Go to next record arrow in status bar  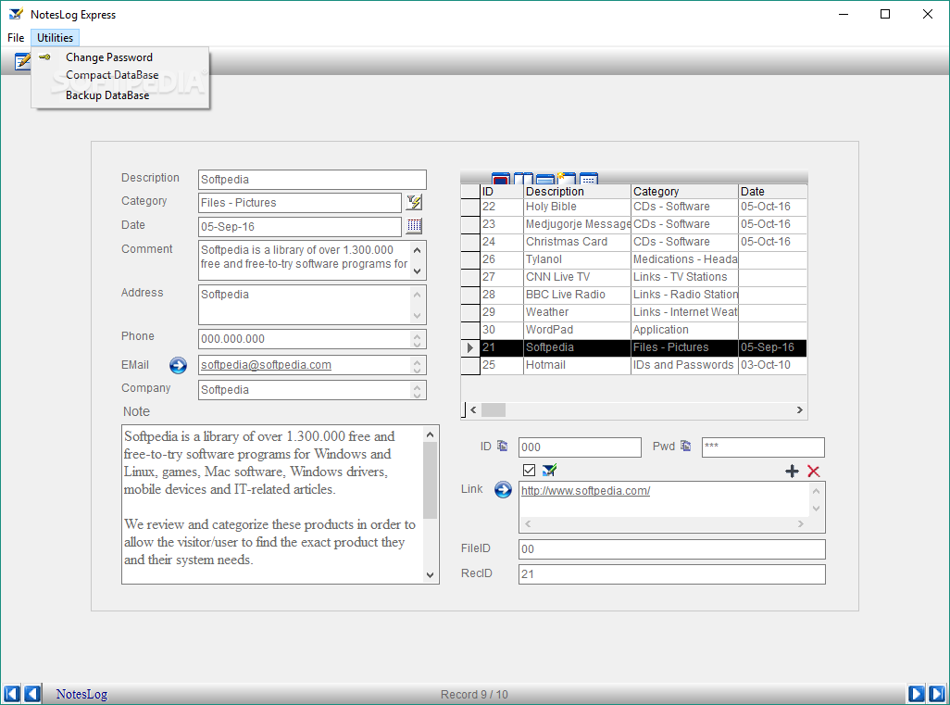click(x=917, y=694)
